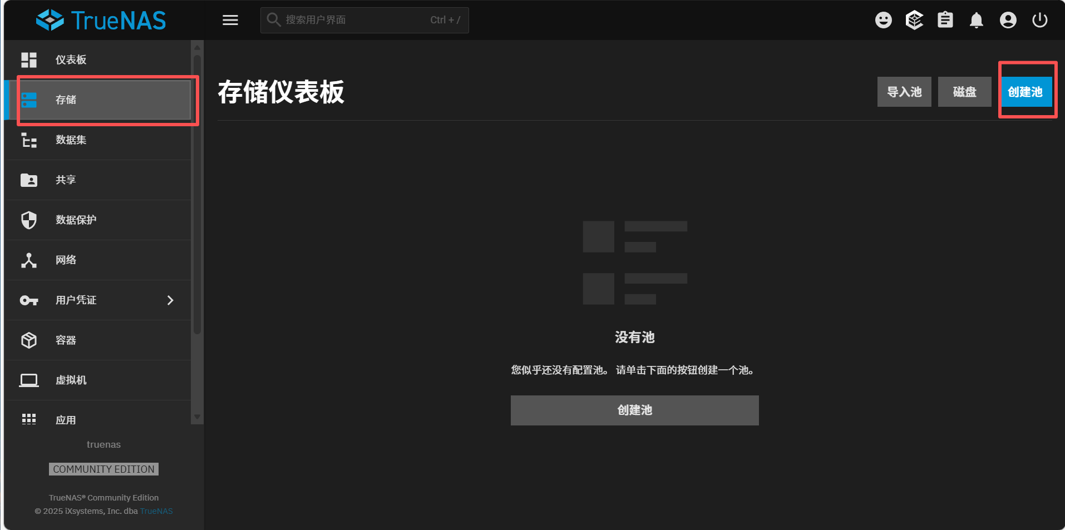The width and height of the screenshot is (1065, 530).
Task: Click the search 搜索用户界面 field
Action: [356, 21]
